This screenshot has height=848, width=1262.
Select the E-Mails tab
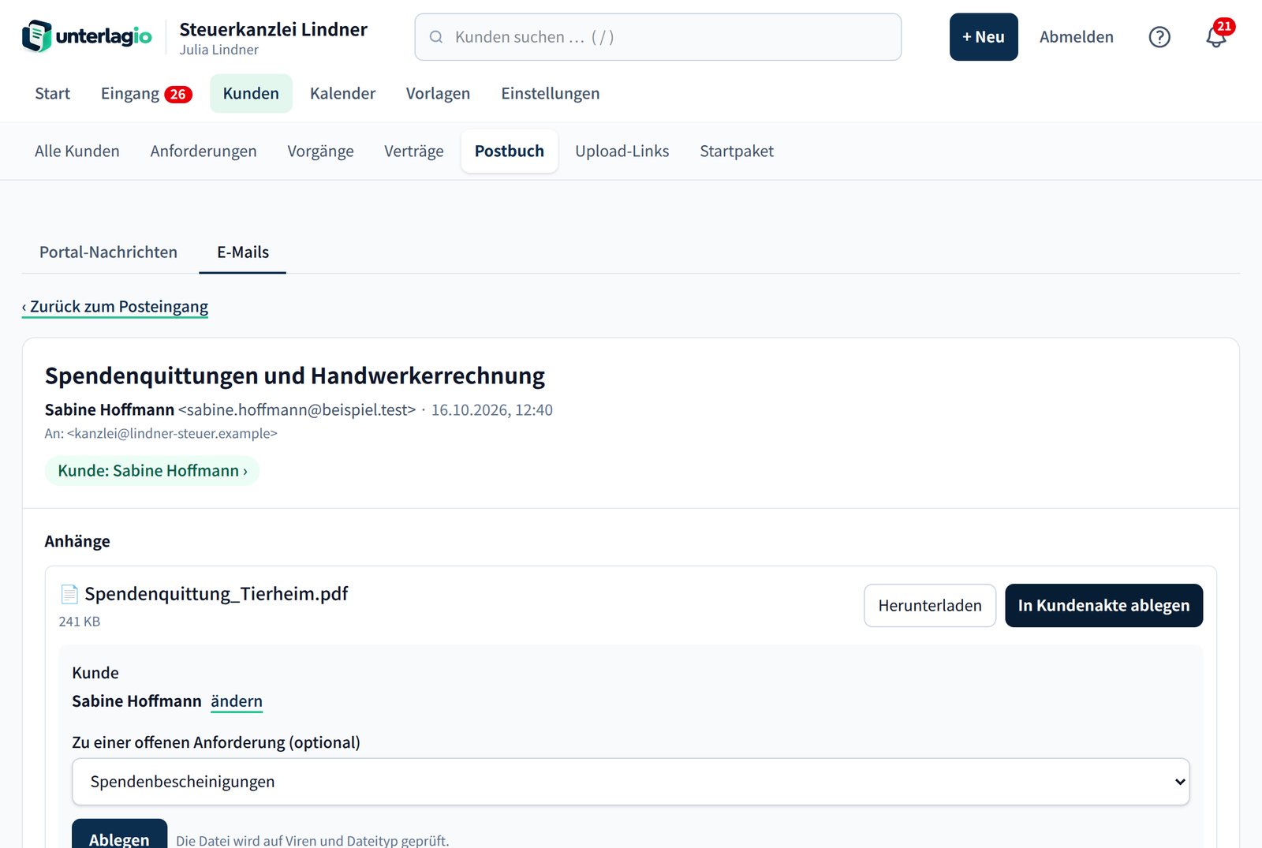click(243, 252)
